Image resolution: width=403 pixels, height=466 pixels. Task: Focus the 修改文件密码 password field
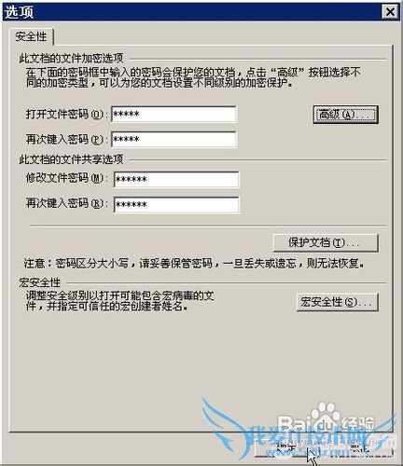click(x=176, y=180)
